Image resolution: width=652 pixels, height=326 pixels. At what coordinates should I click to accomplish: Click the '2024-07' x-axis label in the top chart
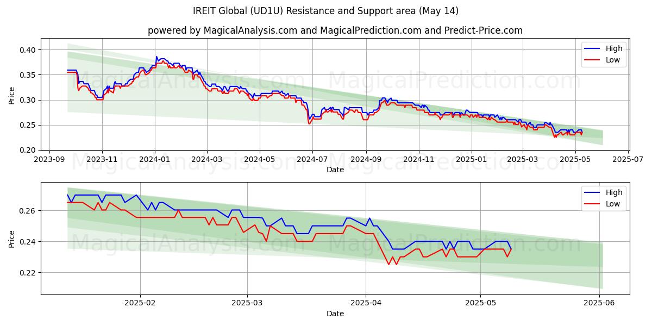(312, 160)
